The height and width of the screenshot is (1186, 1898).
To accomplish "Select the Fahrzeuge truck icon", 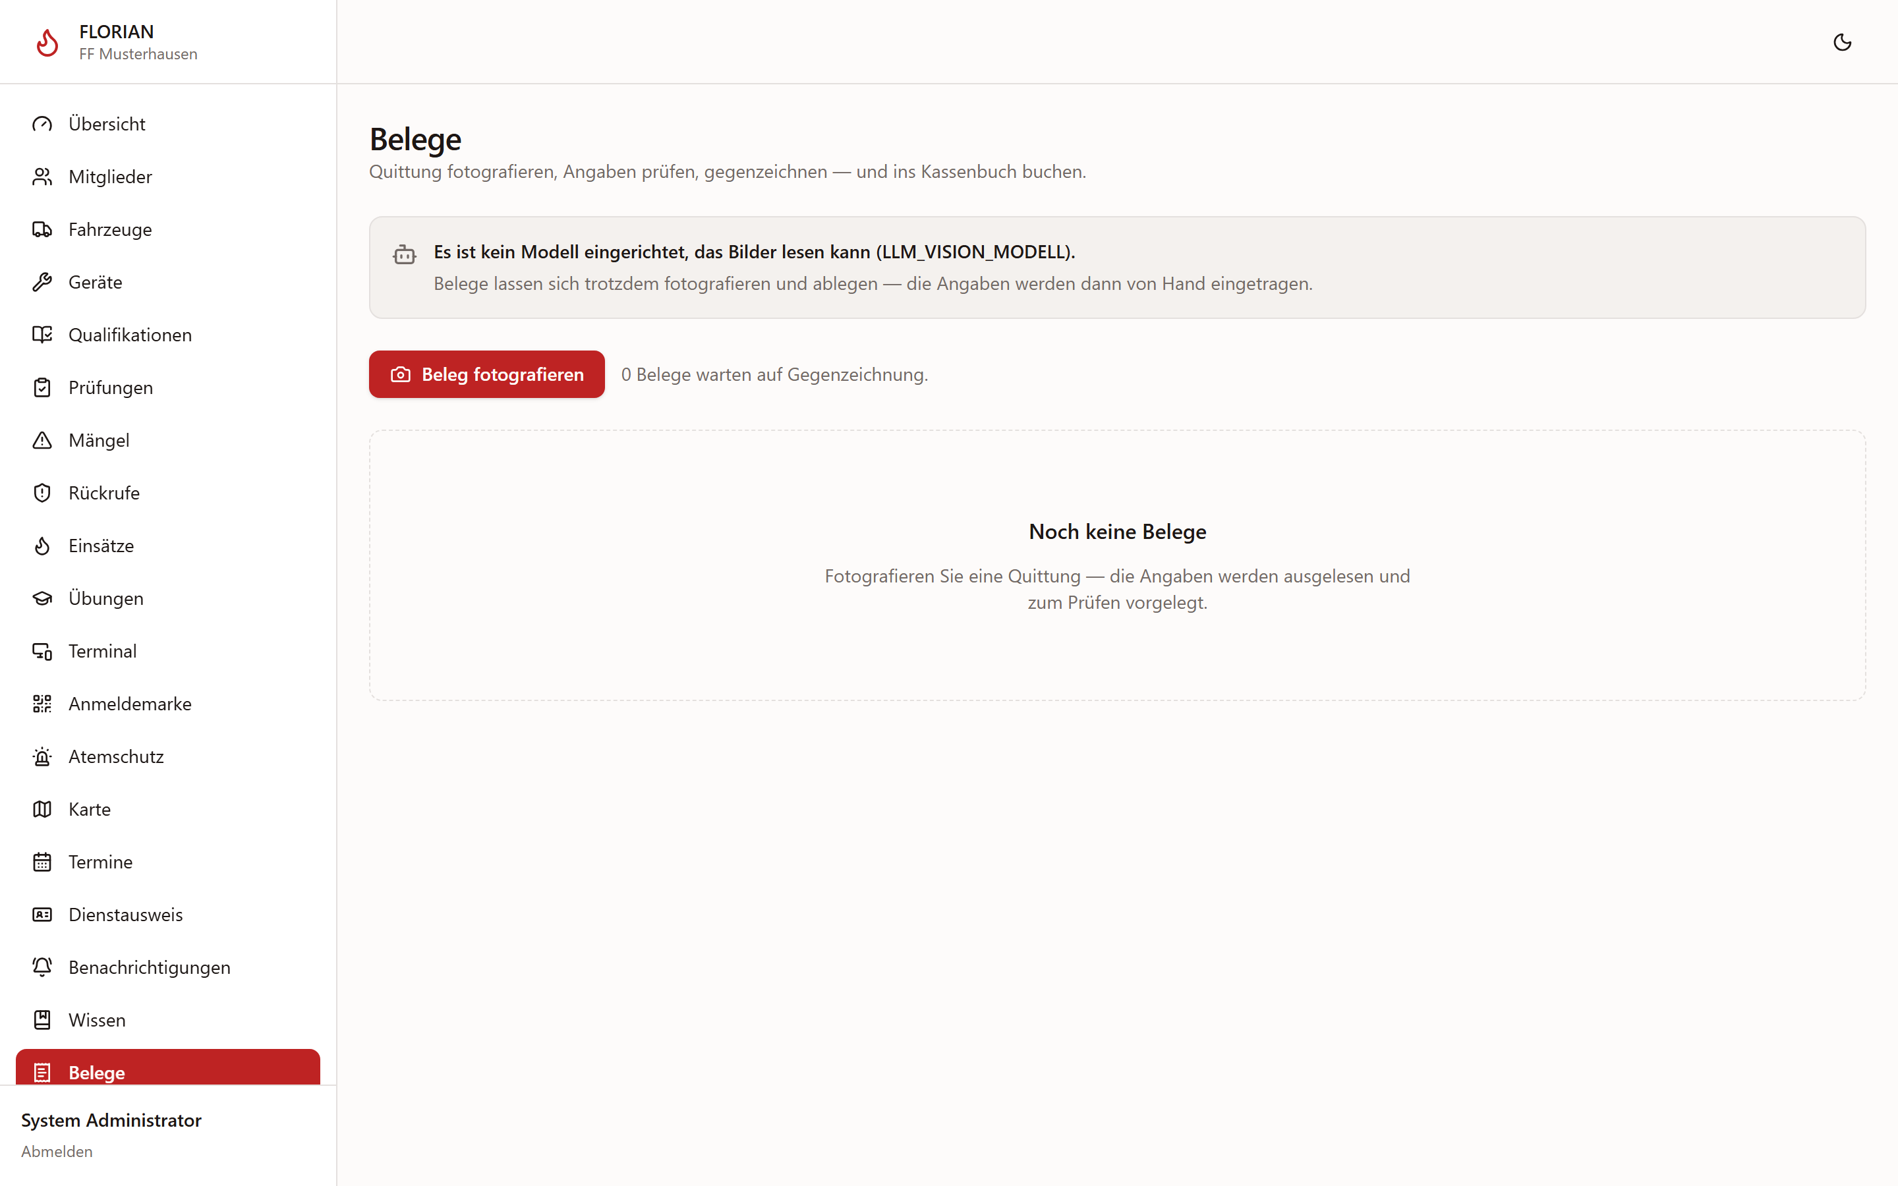I will coord(42,229).
